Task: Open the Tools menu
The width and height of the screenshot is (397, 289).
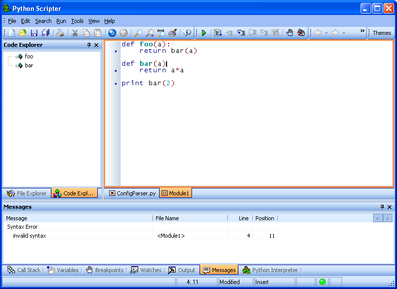Action: [x=77, y=21]
